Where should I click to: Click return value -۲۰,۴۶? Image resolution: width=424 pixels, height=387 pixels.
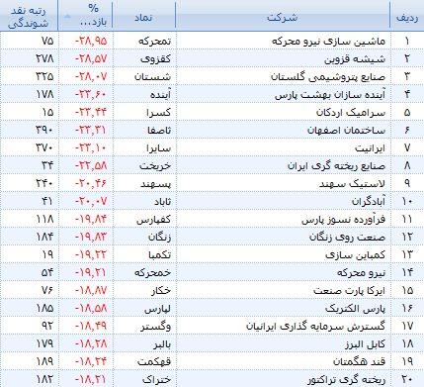coord(91,183)
